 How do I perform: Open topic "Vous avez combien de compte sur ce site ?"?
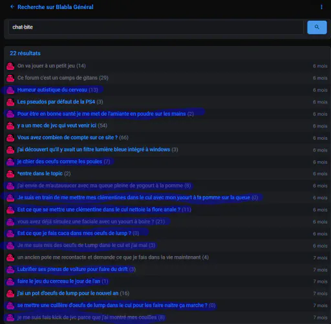pos(67,138)
